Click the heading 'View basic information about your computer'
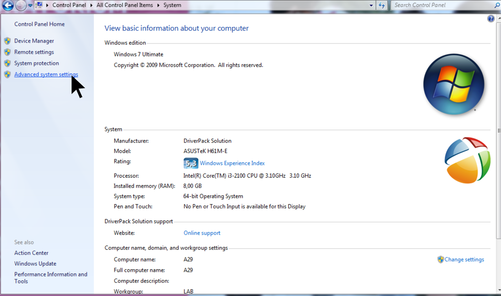Screen dimensions: 501x296 point(177,28)
